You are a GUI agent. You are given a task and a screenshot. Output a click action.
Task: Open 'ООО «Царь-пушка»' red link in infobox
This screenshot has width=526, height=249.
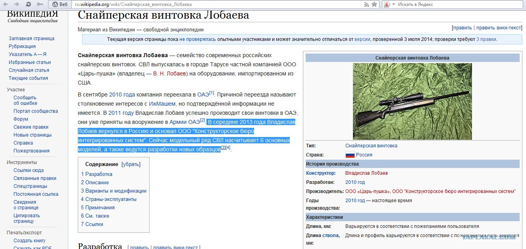point(368,191)
